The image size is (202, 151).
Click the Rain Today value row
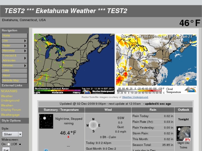coord(153,116)
